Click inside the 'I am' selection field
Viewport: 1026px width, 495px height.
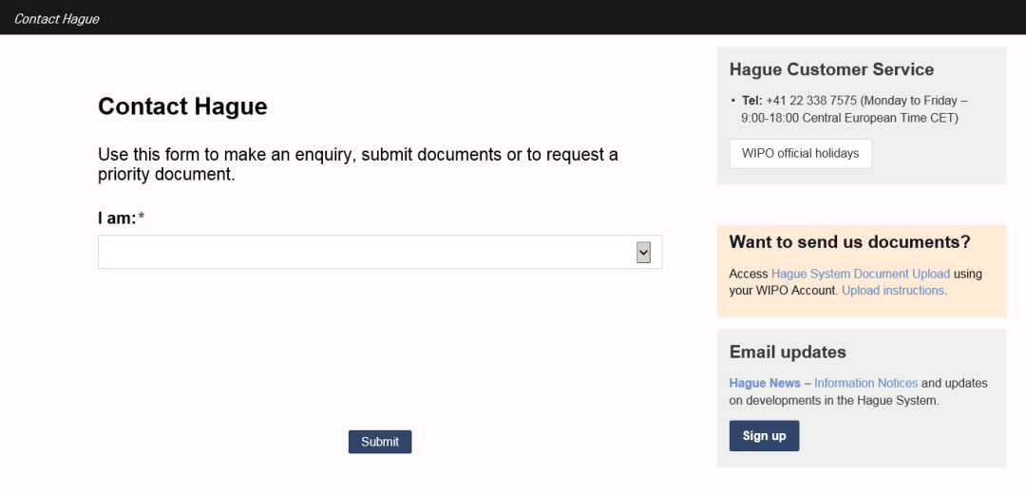pyautogui.click(x=379, y=252)
